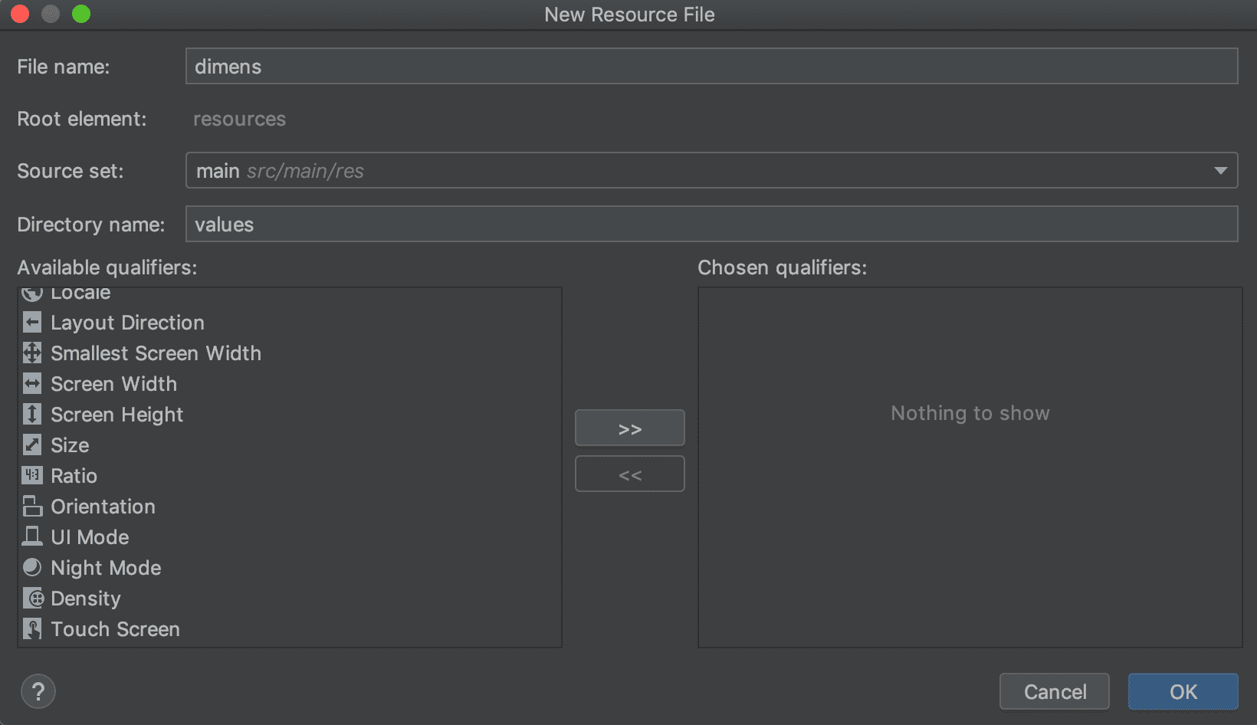Image resolution: width=1257 pixels, height=725 pixels.
Task: Click the Layout Direction qualifier icon
Action: 32,323
